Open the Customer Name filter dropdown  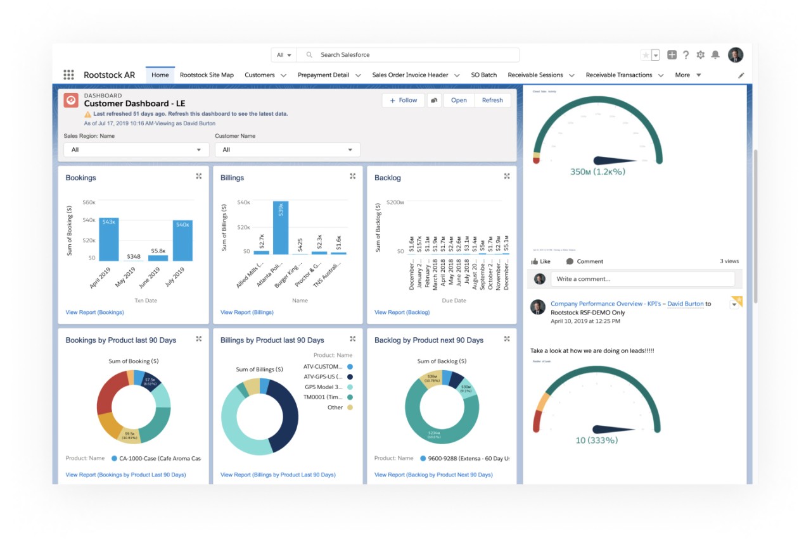tap(287, 150)
